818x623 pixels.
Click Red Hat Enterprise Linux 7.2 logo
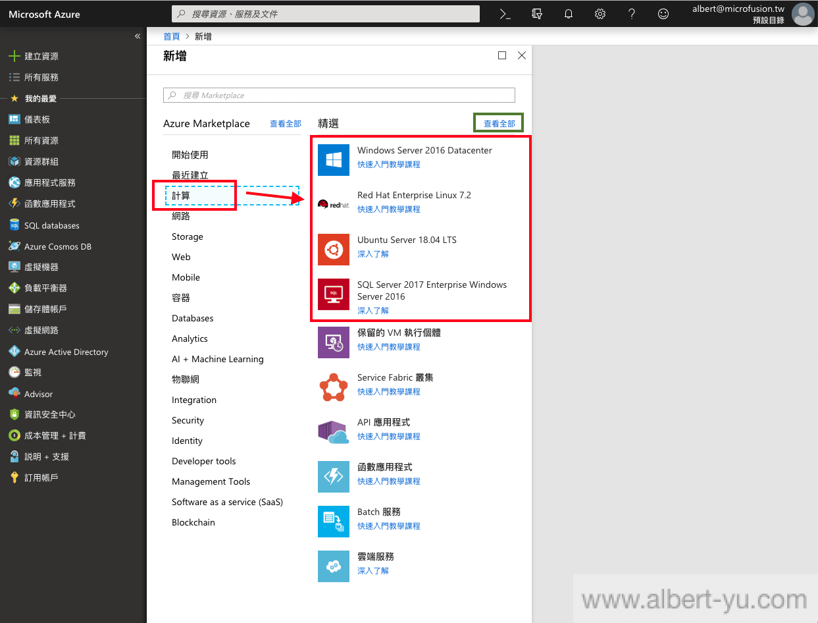(x=334, y=205)
